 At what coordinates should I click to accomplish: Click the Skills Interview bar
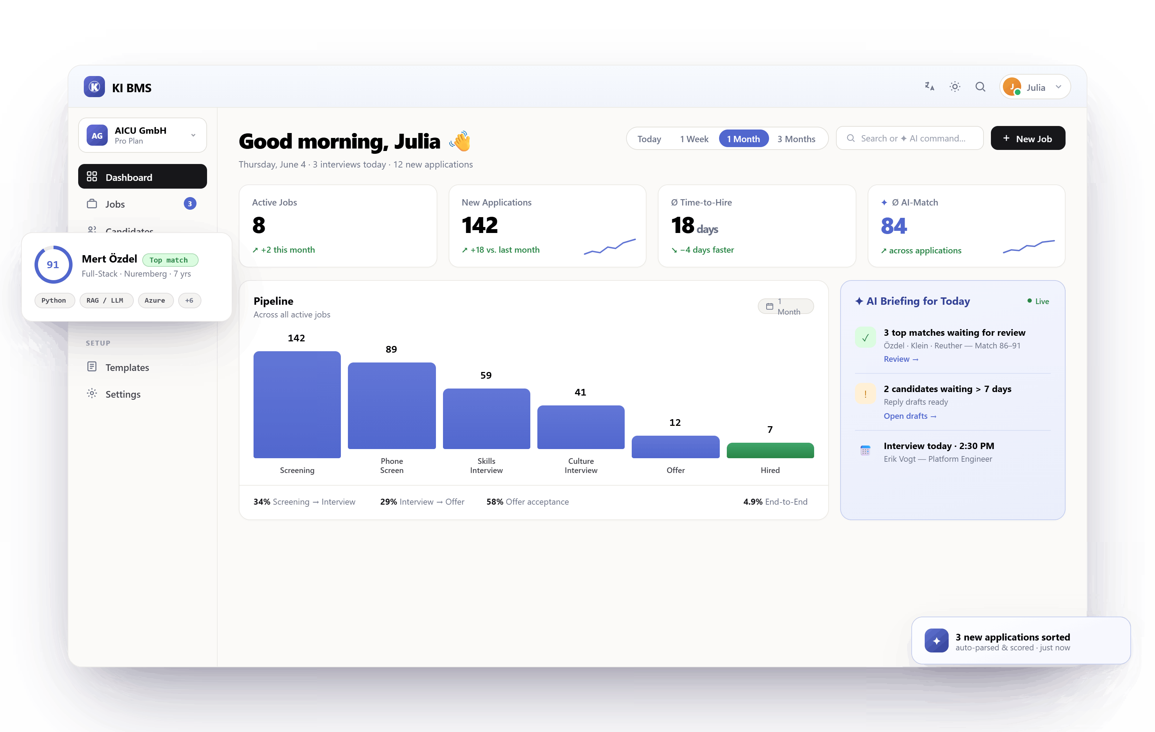[x=486, y=418]
